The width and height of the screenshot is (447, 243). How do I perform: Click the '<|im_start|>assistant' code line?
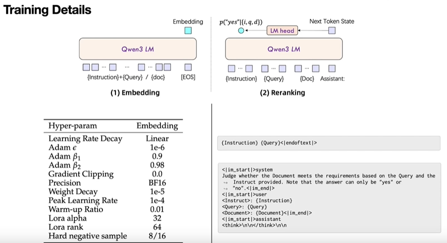(251, 219)
